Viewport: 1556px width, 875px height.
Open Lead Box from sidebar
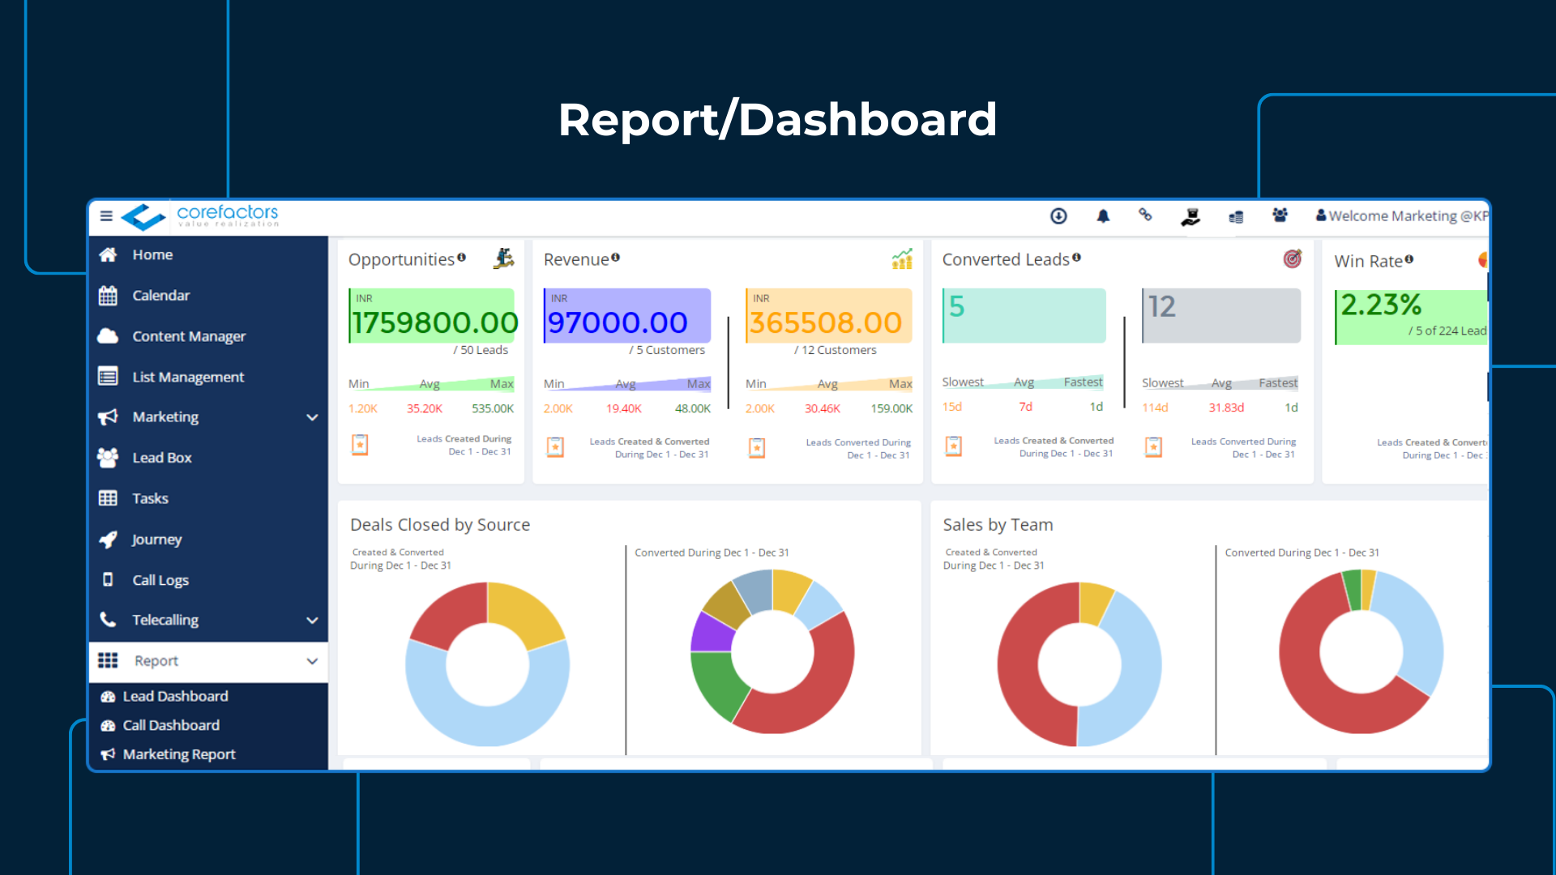coord(162,458)
